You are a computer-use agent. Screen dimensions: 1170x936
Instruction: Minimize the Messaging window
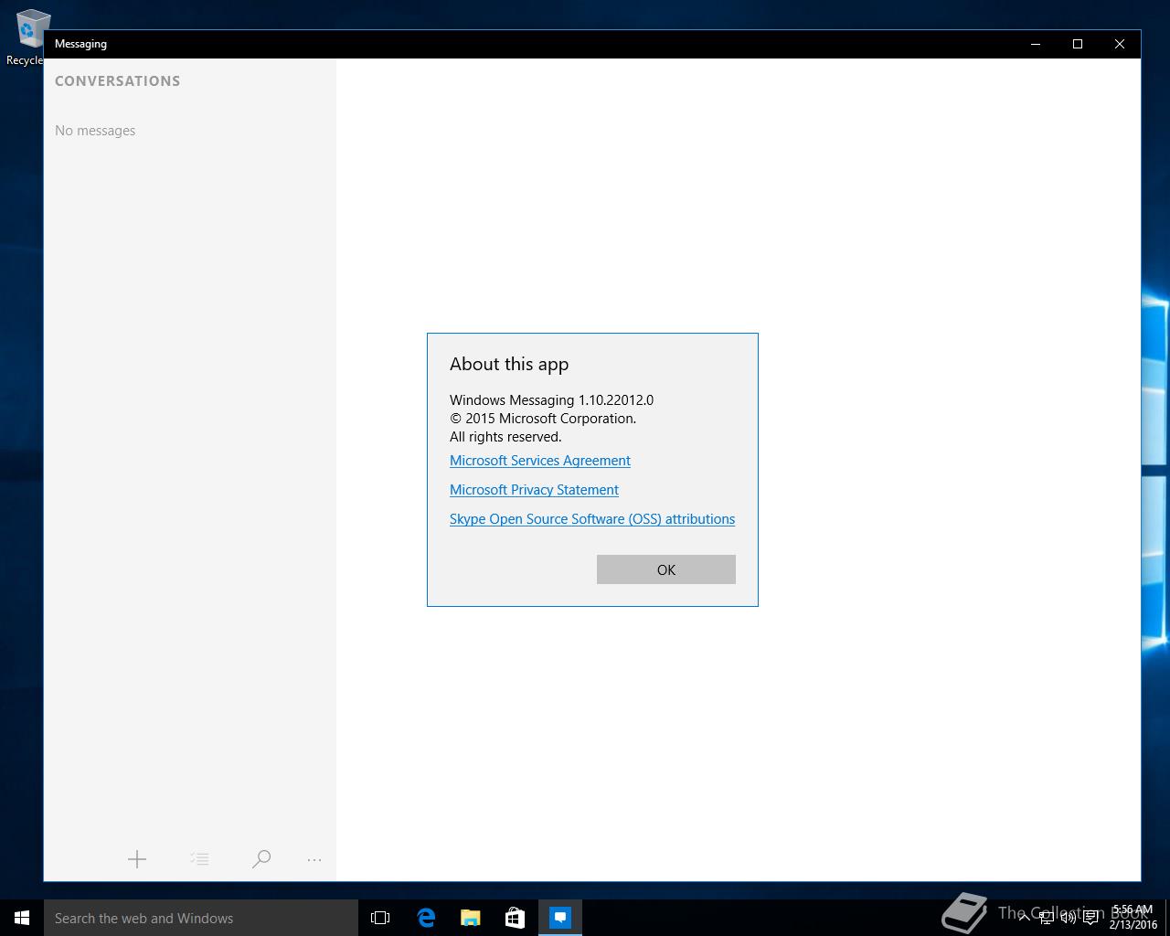(x=1036, y=44)
